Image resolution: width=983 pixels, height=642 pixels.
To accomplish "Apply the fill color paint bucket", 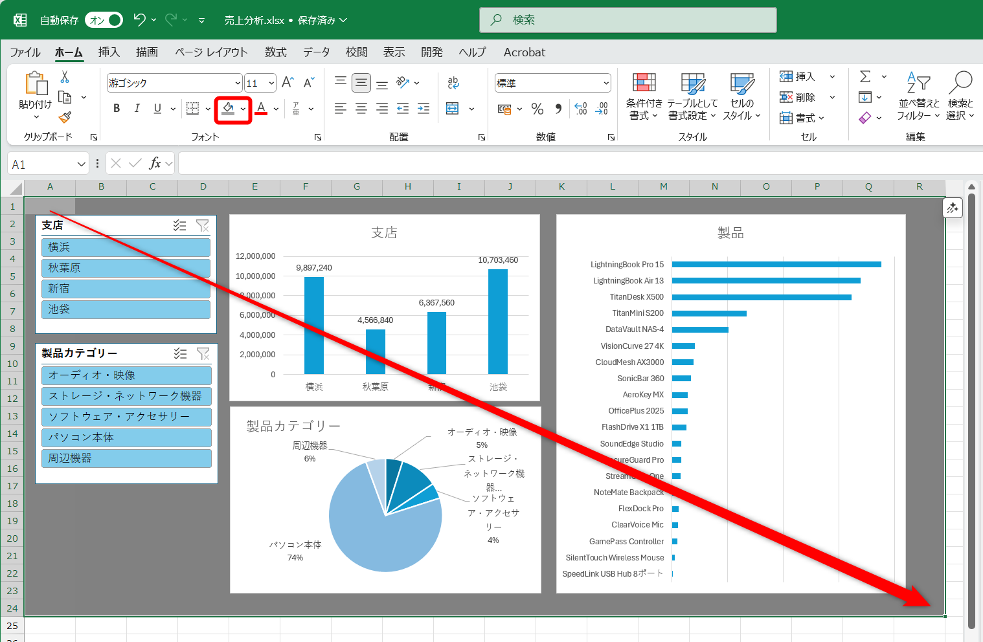I will click(227, 109).
